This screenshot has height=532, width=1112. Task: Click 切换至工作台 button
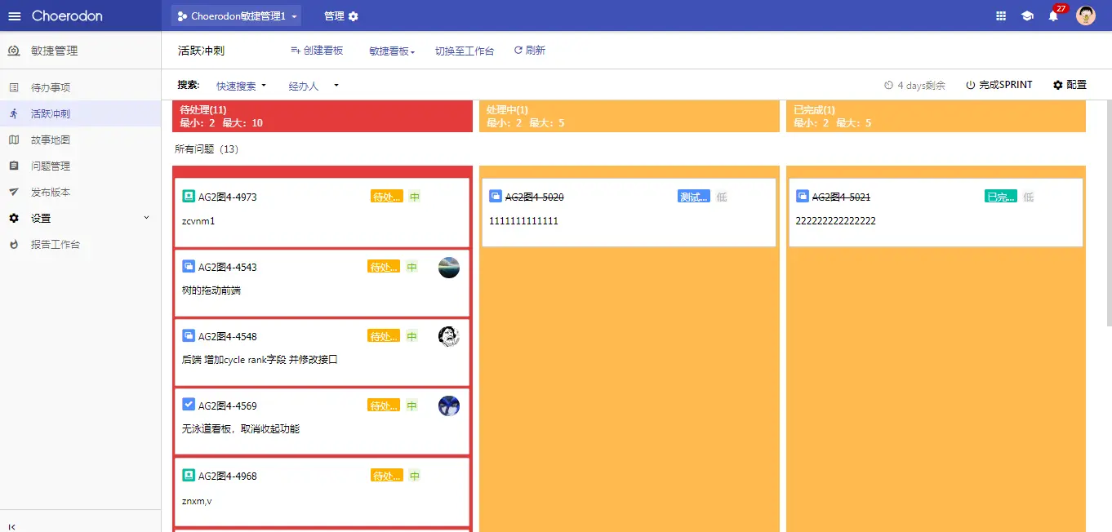tap(465, 51)
